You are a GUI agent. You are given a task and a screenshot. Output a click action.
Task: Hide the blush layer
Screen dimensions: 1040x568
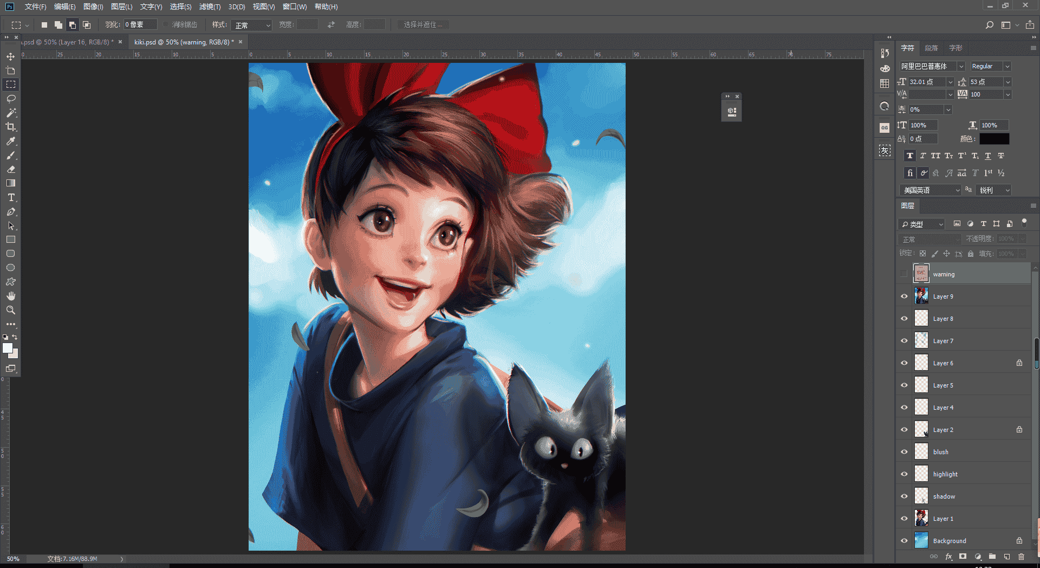(x=904, y=452)
